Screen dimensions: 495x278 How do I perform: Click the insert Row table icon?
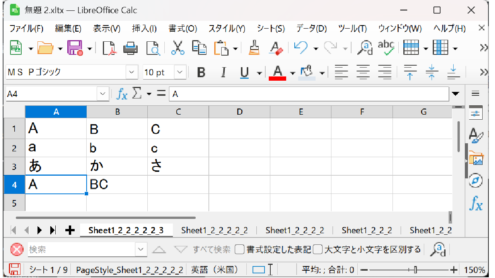(411, 48)
